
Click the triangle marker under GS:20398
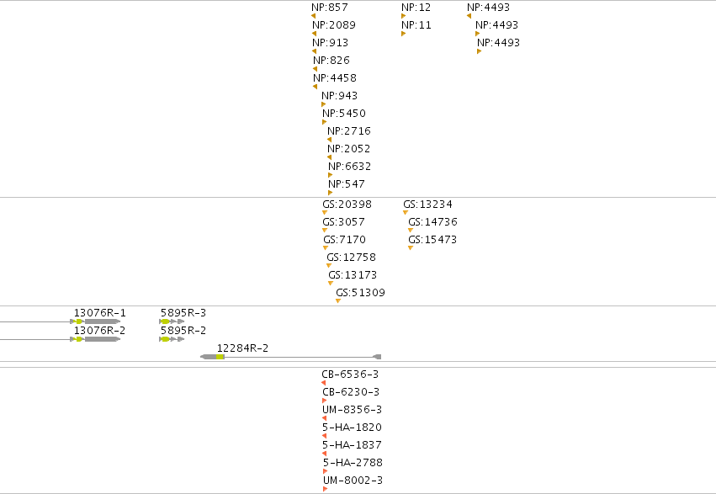[x=325, y=212]
